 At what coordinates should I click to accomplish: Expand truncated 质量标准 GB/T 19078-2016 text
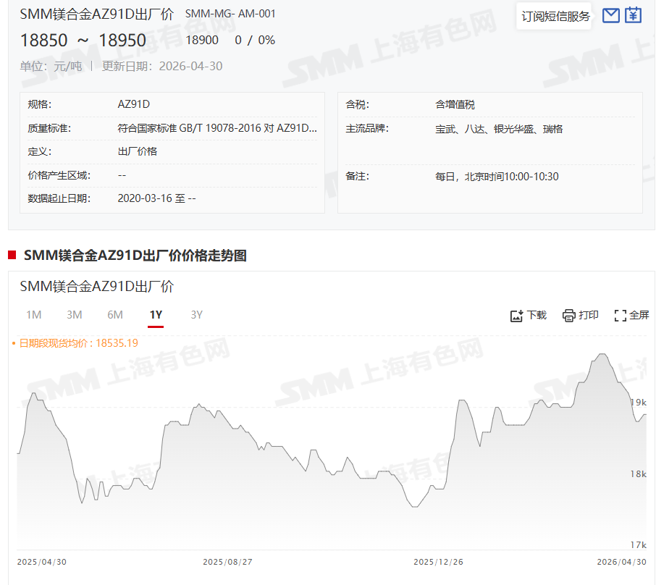point(216,129)
